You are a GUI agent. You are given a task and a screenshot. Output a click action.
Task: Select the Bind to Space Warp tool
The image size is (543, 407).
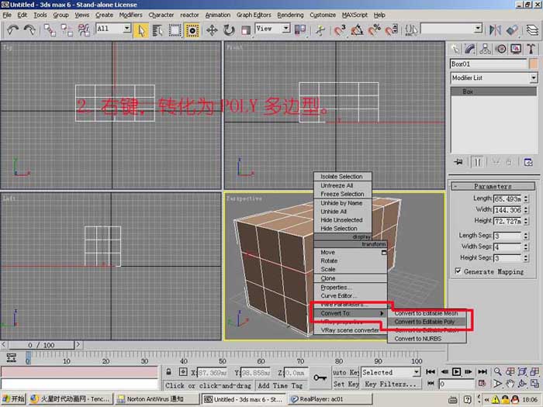(84, 30)
